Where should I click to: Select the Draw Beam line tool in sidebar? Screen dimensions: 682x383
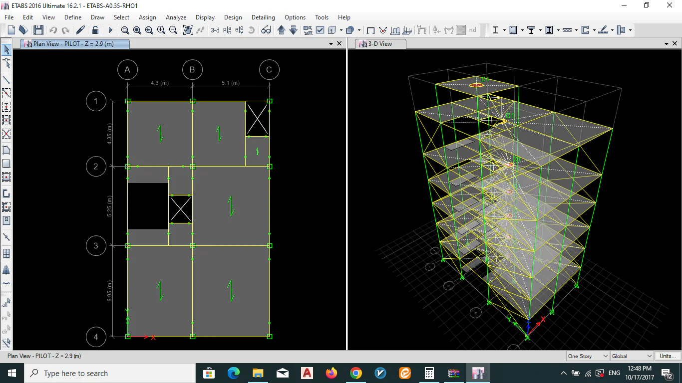pyautogui.click(x=6, y=79)
